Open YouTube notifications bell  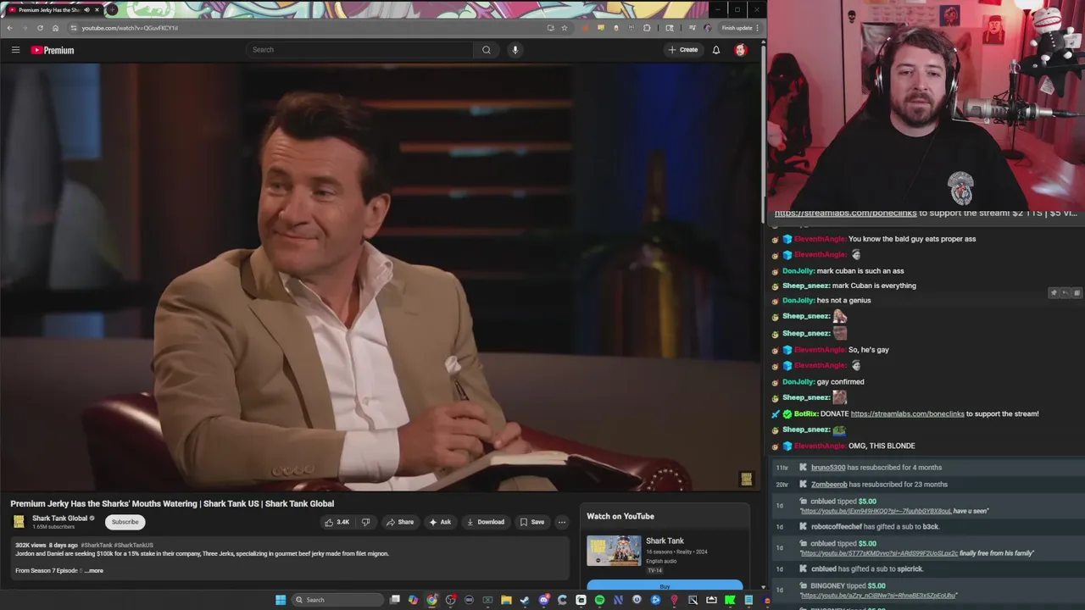[716, 50]
